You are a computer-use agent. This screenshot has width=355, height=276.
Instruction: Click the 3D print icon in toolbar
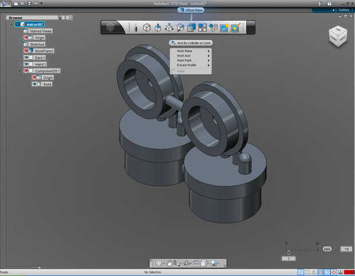(224, 27)
